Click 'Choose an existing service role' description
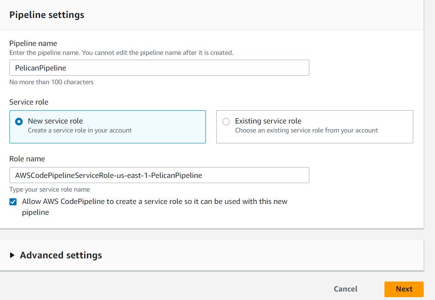This screenshot has width=435, height=300. point(306,130)
